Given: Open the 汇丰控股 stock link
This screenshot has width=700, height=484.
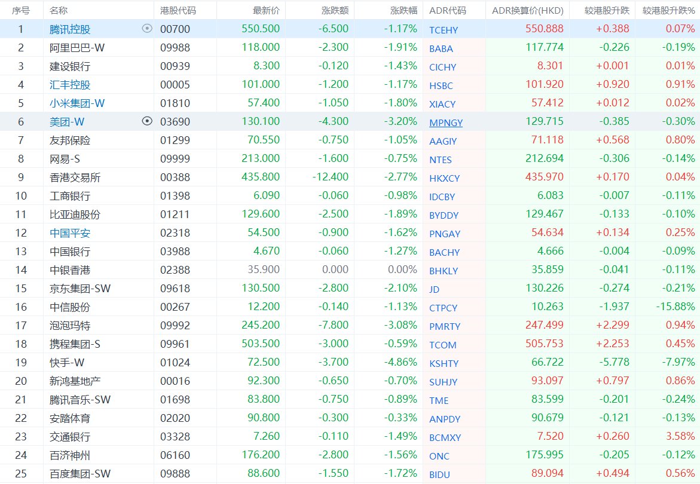Looking at the screenshot, I should point(70,85).
